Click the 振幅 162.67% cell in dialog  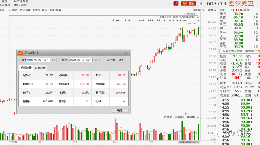48,101
